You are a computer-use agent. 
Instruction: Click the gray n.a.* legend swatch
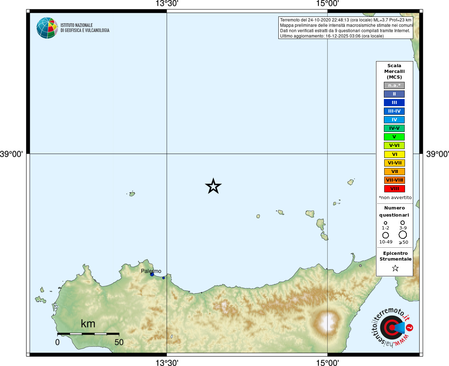pos(394,85)
